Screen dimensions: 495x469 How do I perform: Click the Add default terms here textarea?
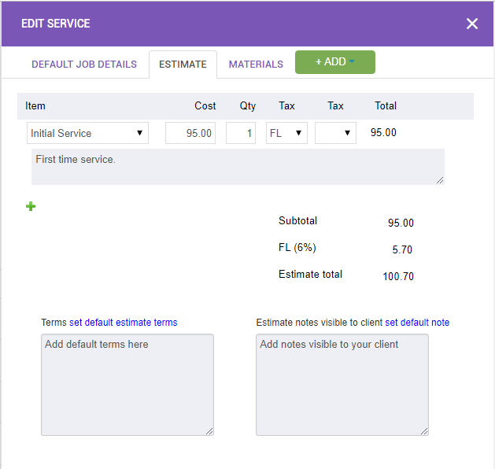point(127,385)
